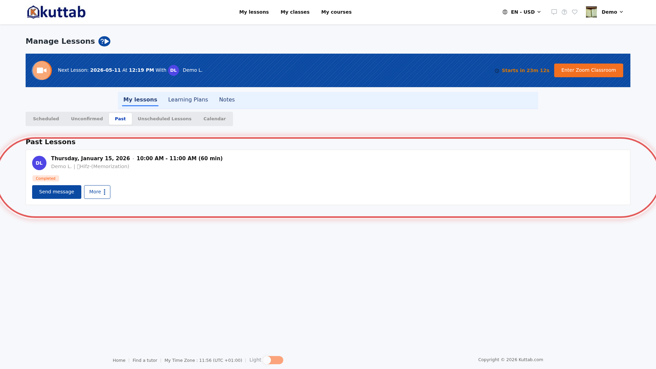Click the DL avatar in next lesson banner
Image resolution: width=656 pixels, height=369 pixels.
tap(174, 70)
